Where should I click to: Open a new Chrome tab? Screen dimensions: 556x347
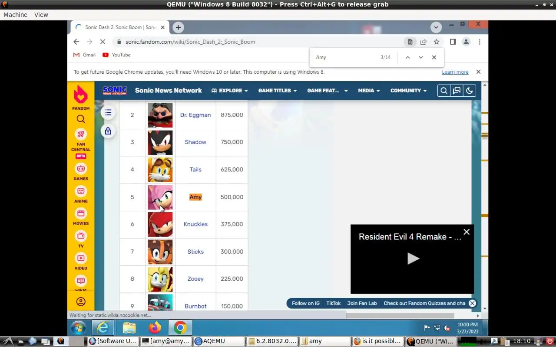[x=178, y=27]
